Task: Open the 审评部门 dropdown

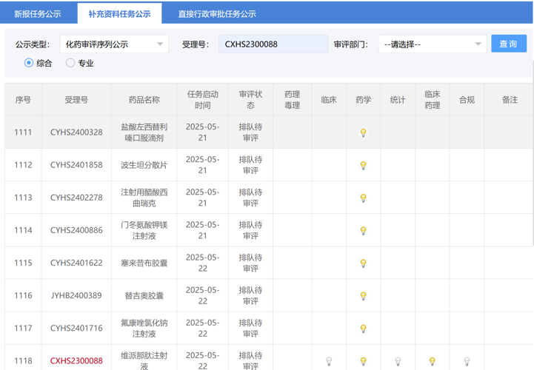Action: click(433, 44)
